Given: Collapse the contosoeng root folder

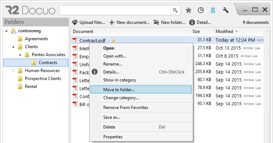Looking at the screenshot, I should point(6,31).
